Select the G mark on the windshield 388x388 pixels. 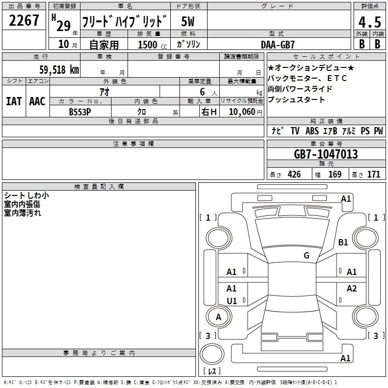coord(306,256)
